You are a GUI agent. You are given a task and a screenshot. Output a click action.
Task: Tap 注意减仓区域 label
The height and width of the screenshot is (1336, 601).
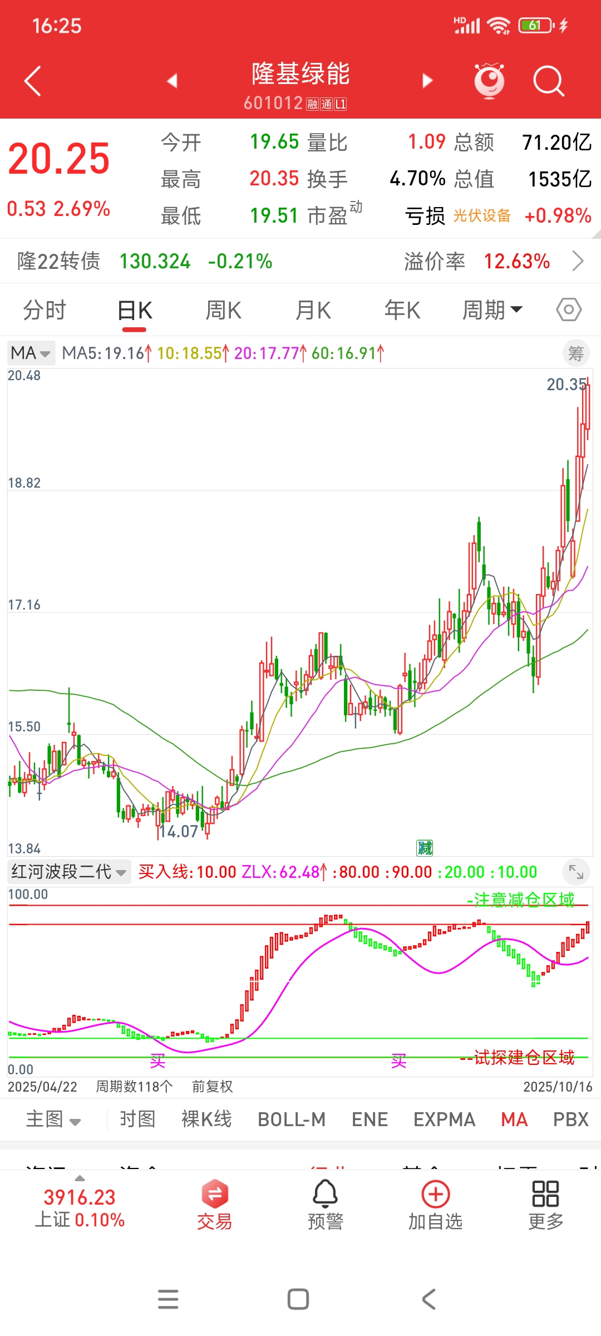(x=521, y=900)
